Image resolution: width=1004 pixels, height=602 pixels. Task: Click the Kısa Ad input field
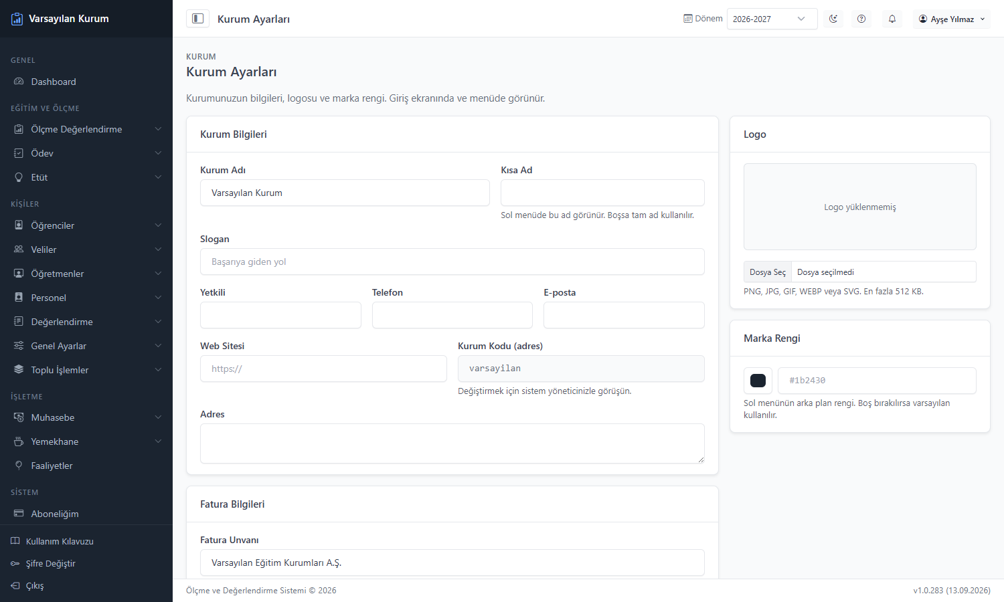coord(602,193)
